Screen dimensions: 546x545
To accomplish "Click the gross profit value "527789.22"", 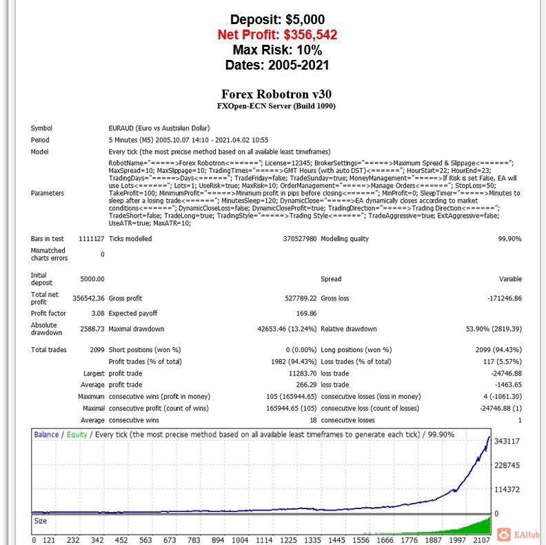I will tap(301, 298).
